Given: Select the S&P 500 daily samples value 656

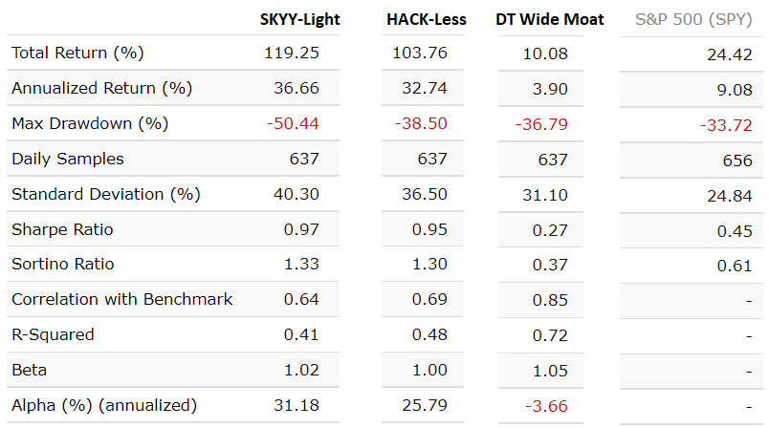Looking at the screenshot, I should (x=737, y=160).
